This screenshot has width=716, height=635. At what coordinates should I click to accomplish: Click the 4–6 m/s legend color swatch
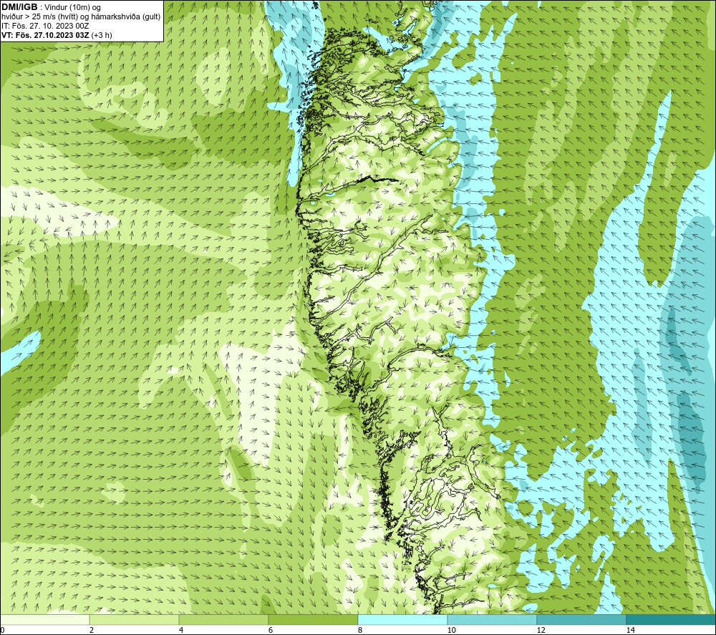pyautogui.click(x=223, y=619)
